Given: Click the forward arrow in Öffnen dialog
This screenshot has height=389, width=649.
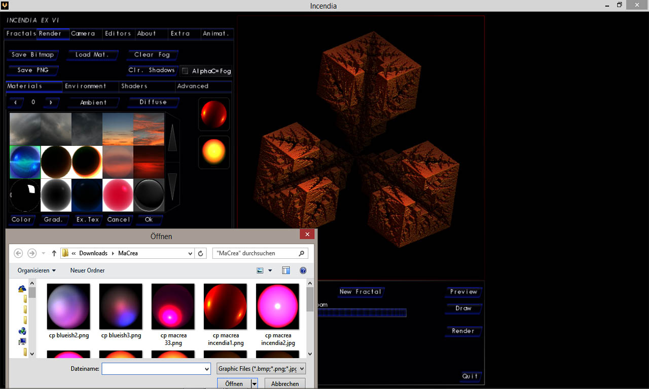Looking at the screenshot, I should coord(32,253).
